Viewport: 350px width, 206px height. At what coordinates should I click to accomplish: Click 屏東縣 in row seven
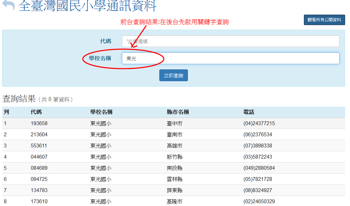click(174, 190)
